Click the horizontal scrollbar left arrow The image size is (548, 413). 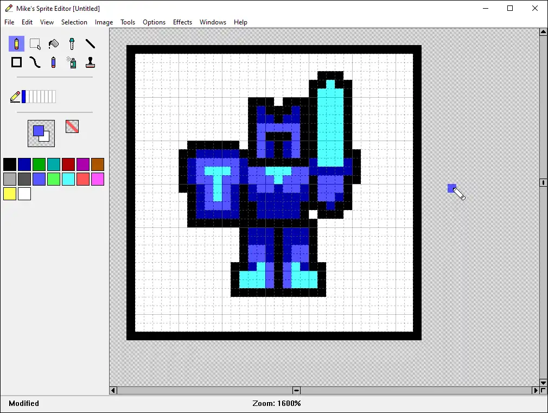(113, 390)
